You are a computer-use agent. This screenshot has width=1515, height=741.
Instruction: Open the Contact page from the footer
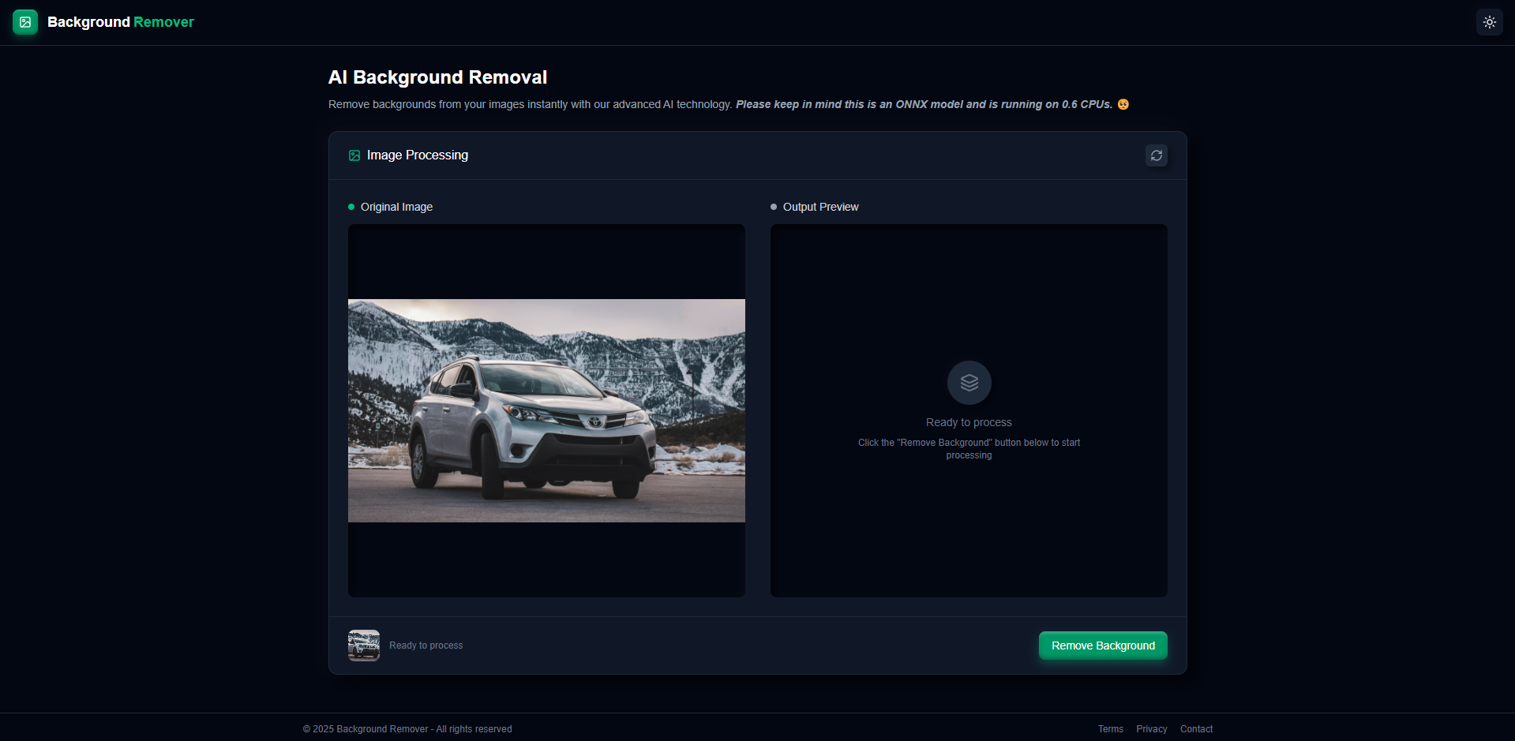point(1196,728)
